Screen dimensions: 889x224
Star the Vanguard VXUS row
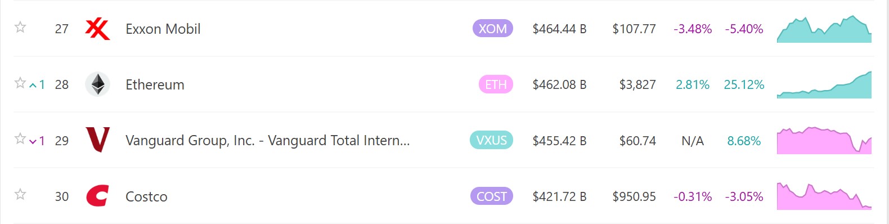(x=20, y=138)
